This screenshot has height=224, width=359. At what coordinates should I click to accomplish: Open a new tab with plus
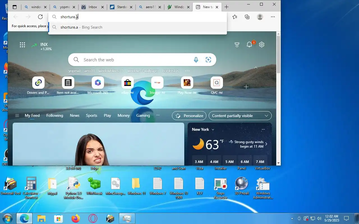coord(226,7)
